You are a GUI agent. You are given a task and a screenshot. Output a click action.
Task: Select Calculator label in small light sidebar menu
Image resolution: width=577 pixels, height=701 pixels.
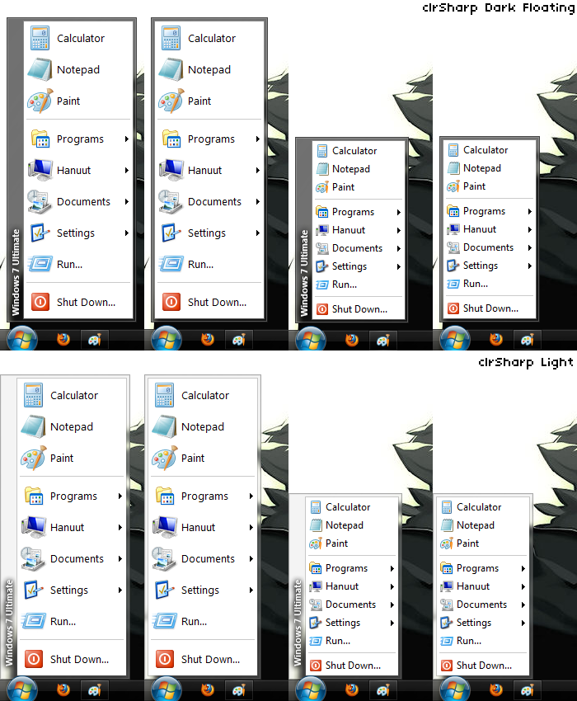pyautogui.click(x=348, y=507)
